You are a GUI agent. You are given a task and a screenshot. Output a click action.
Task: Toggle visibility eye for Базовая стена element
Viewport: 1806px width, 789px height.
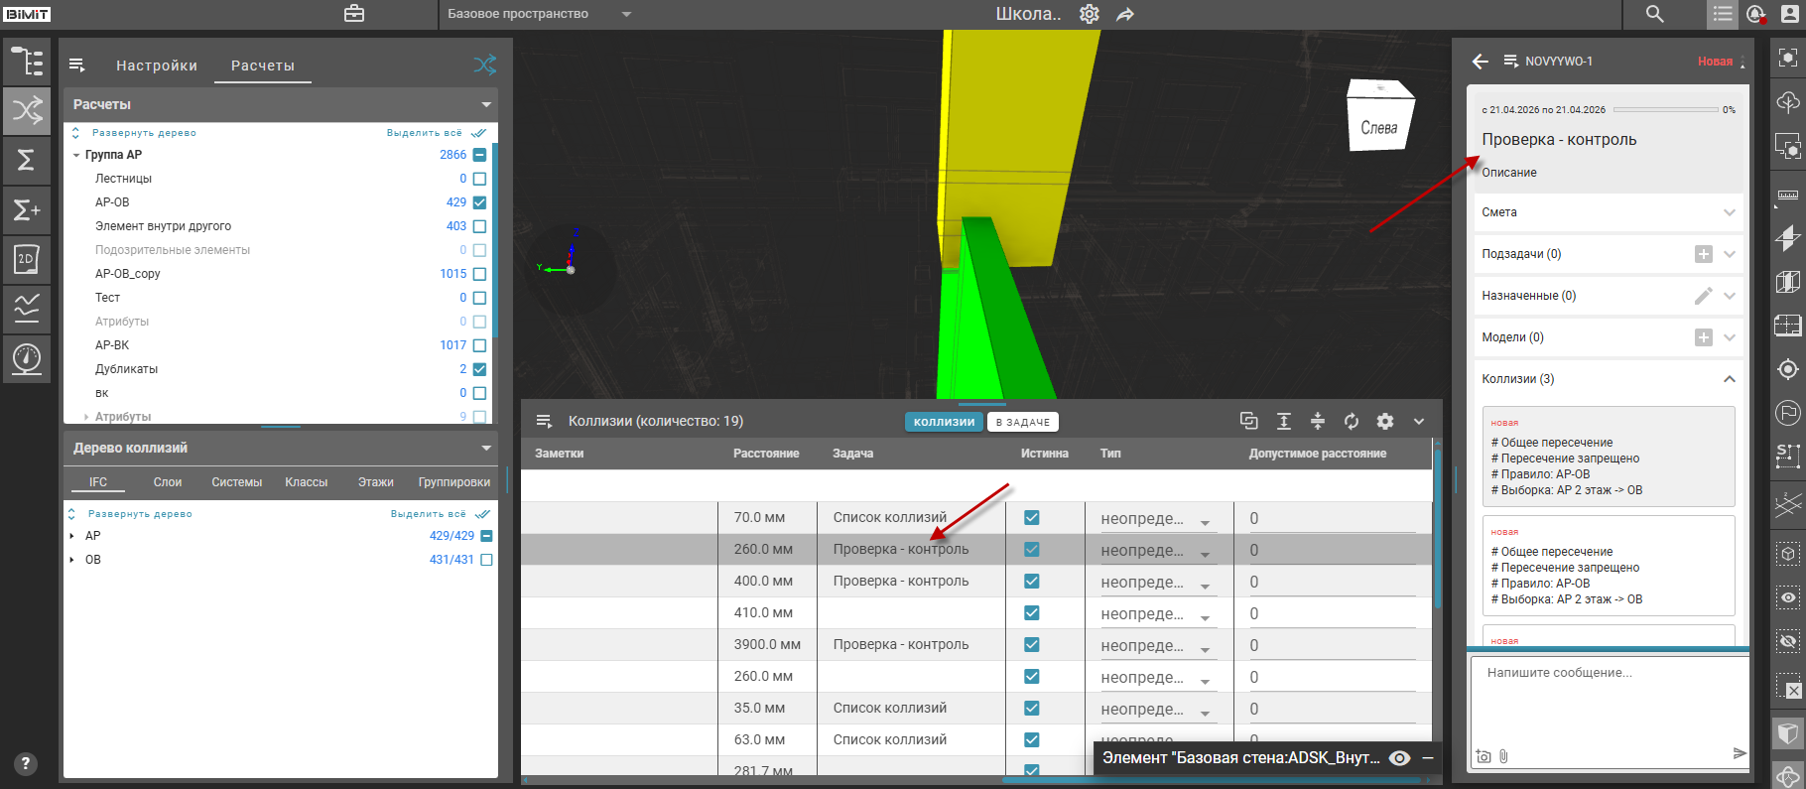click(1399, 758)
